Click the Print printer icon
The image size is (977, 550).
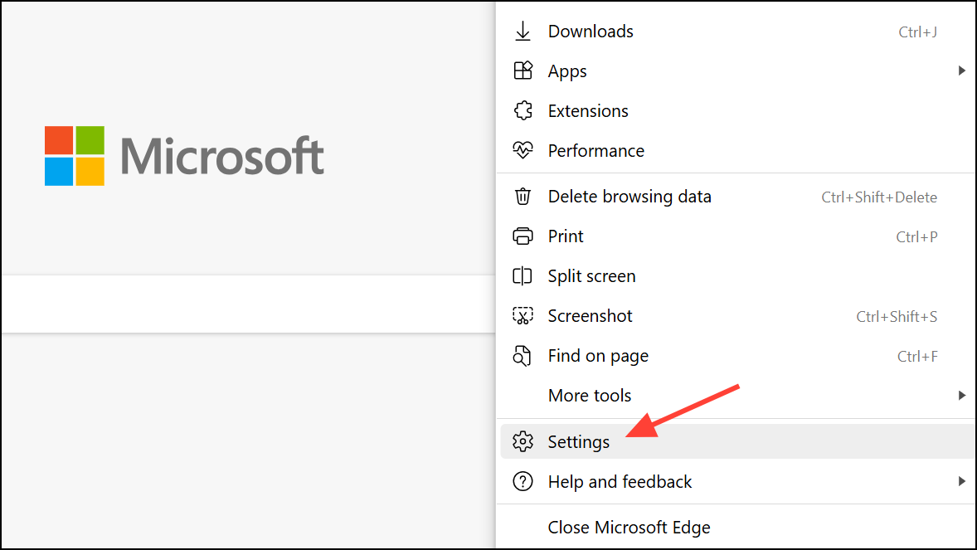[523, 236]
